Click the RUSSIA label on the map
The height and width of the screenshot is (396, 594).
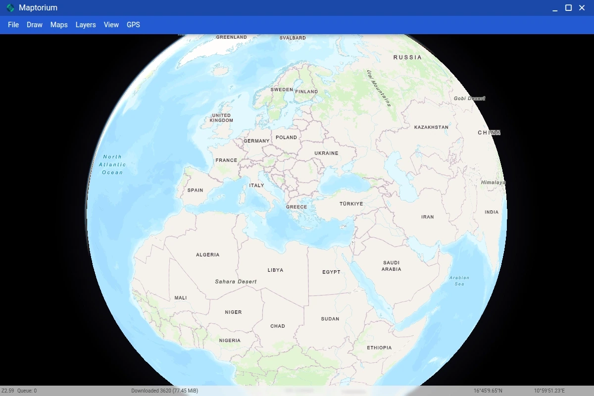(408, 57)
